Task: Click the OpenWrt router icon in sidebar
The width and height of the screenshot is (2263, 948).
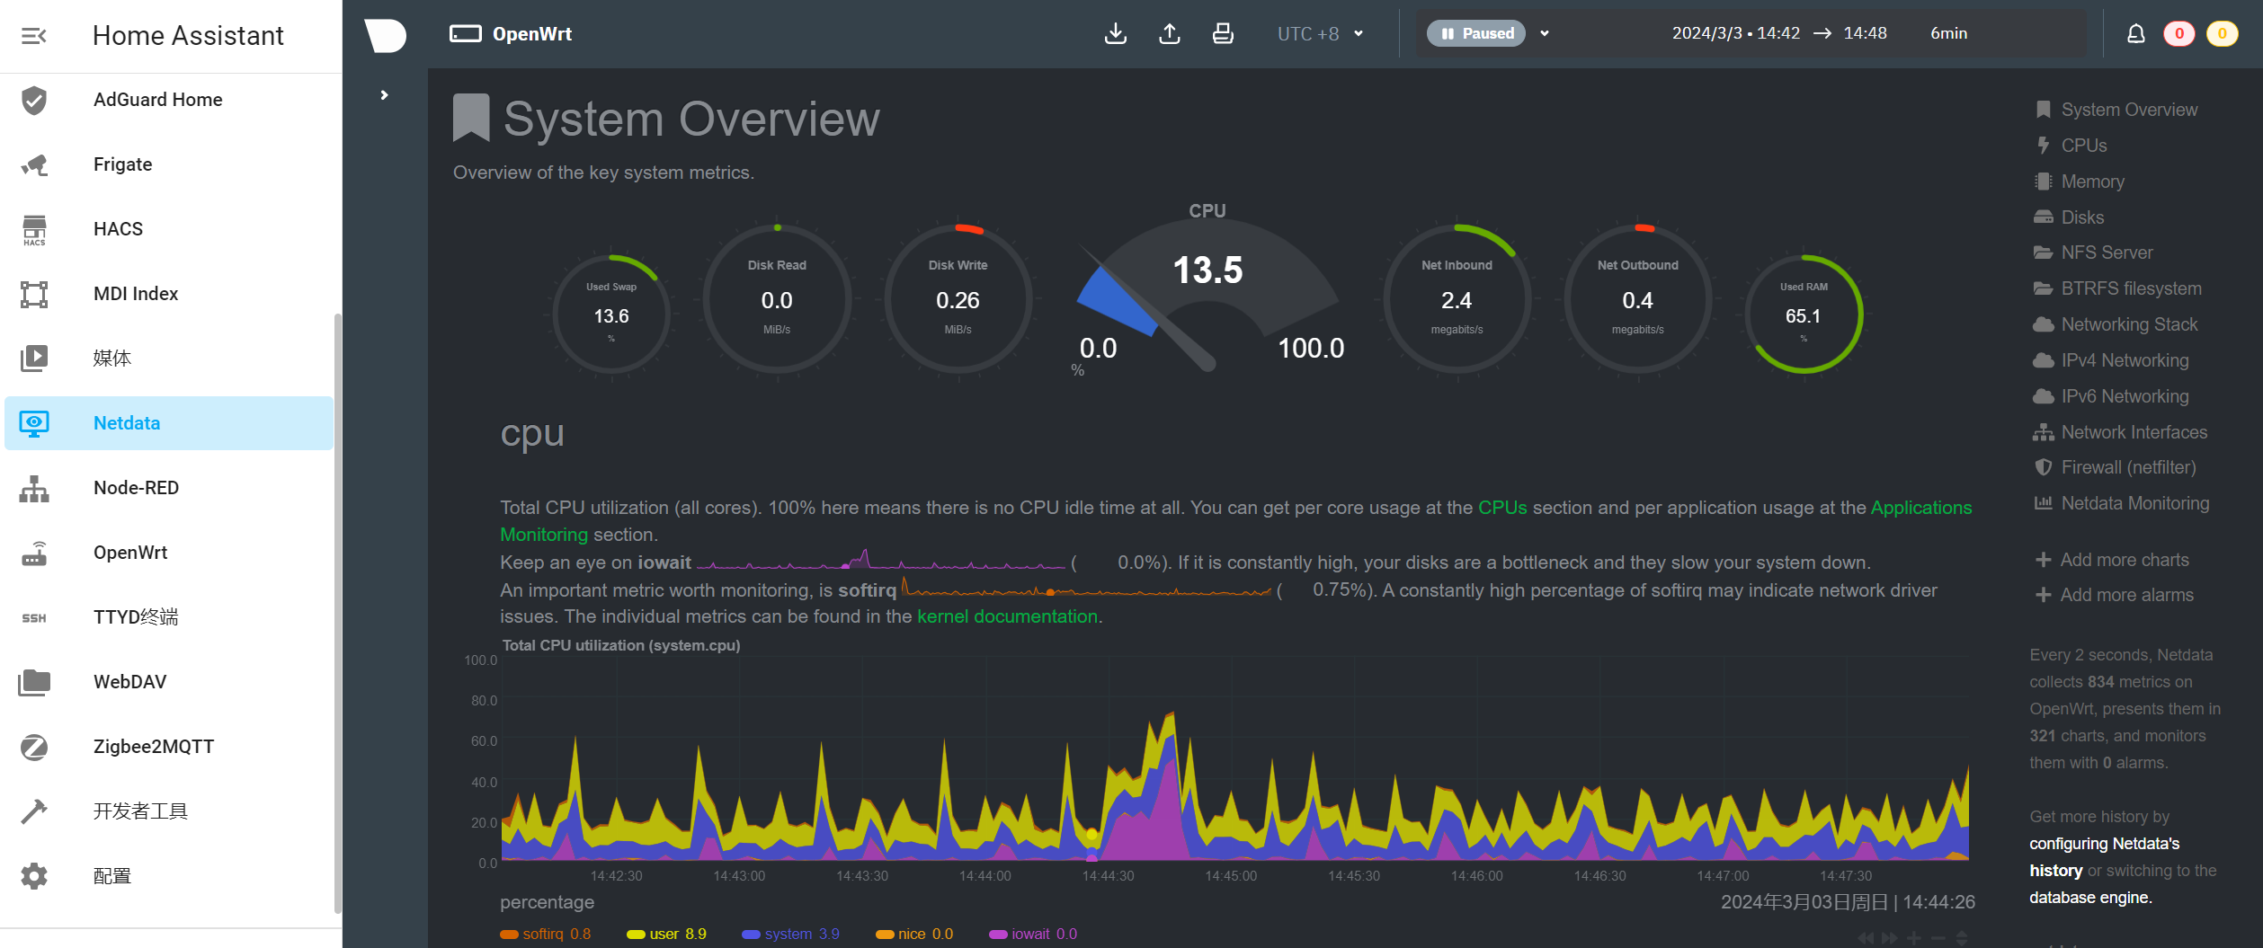Action: (34, 553)
